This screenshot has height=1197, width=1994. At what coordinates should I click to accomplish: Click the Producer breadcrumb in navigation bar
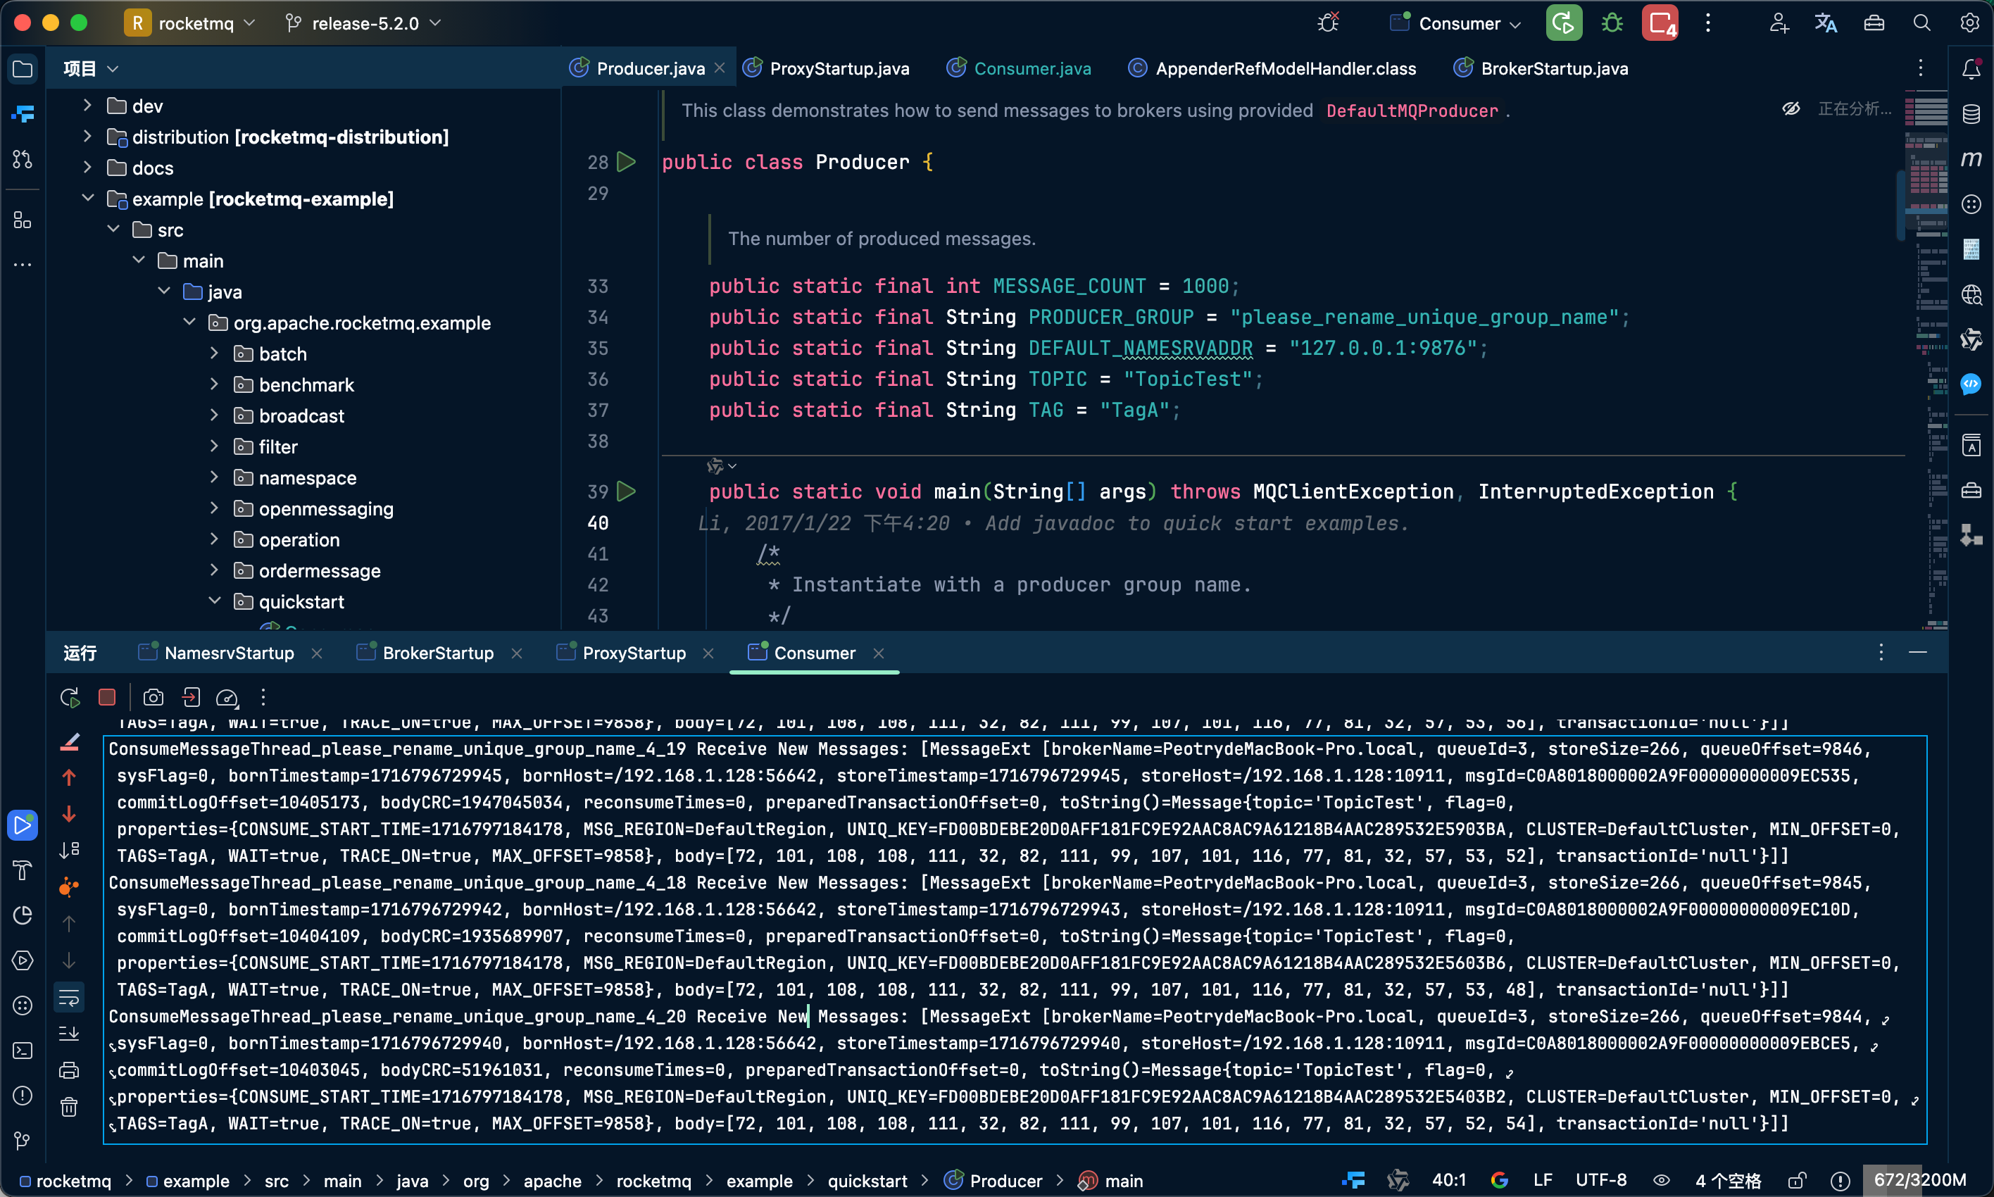(993, 1181)
